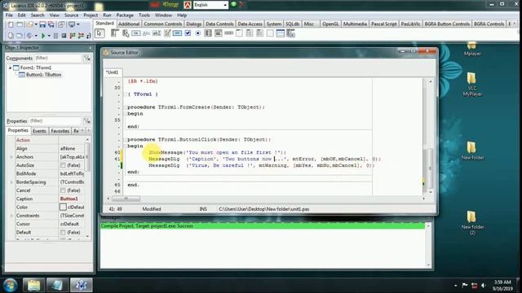The width and height of the screenshot is (522, 293).
Task: Click the Properties filter field
Action: (55, 121)
